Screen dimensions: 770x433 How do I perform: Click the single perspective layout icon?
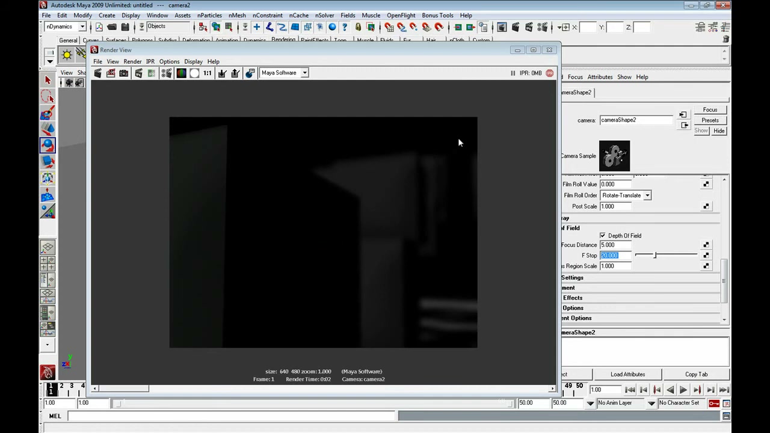[48, 247]
